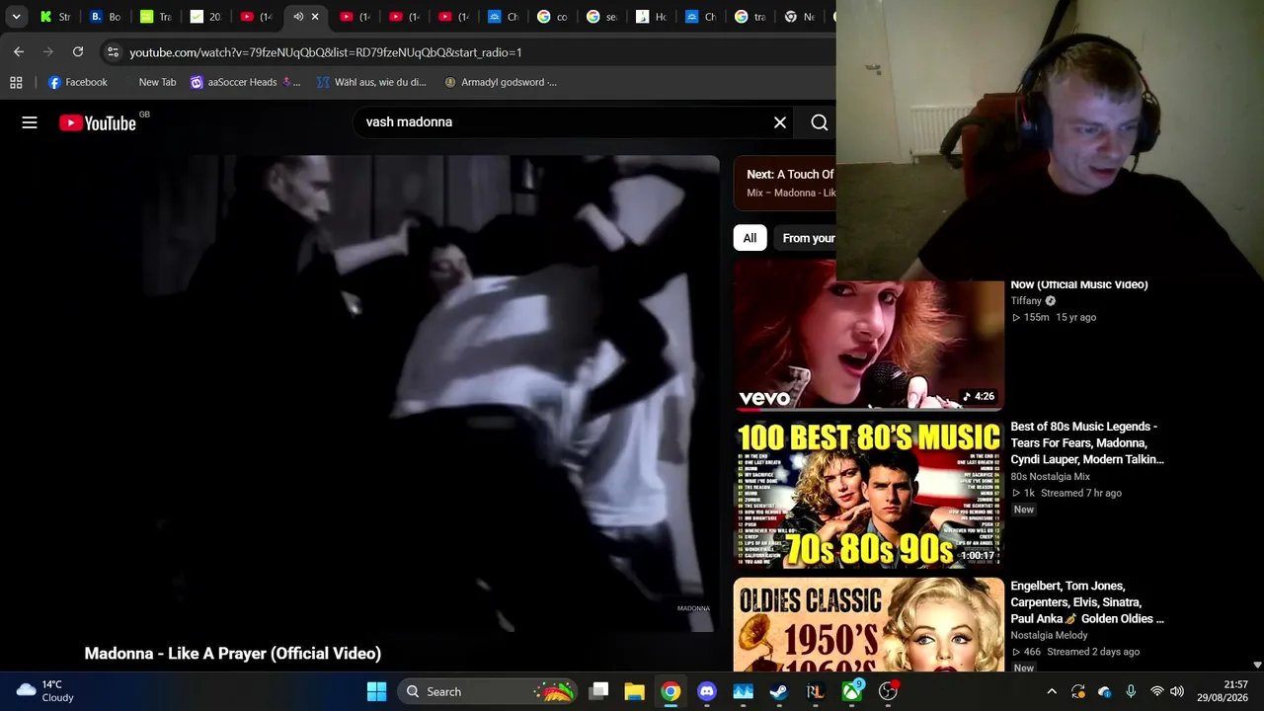Screen dimensions: 1264x711
Task: Open the 'Engelbert, Tom Jones, Carpenters' video title
Action: click(x=1087, y=602)
